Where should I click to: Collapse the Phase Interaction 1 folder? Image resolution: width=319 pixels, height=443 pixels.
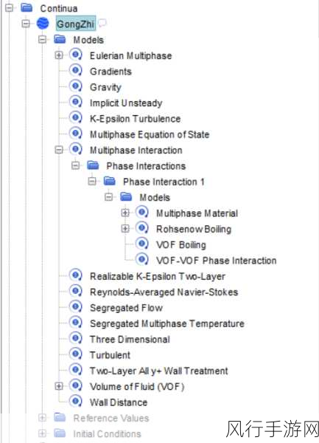[92, 181]
